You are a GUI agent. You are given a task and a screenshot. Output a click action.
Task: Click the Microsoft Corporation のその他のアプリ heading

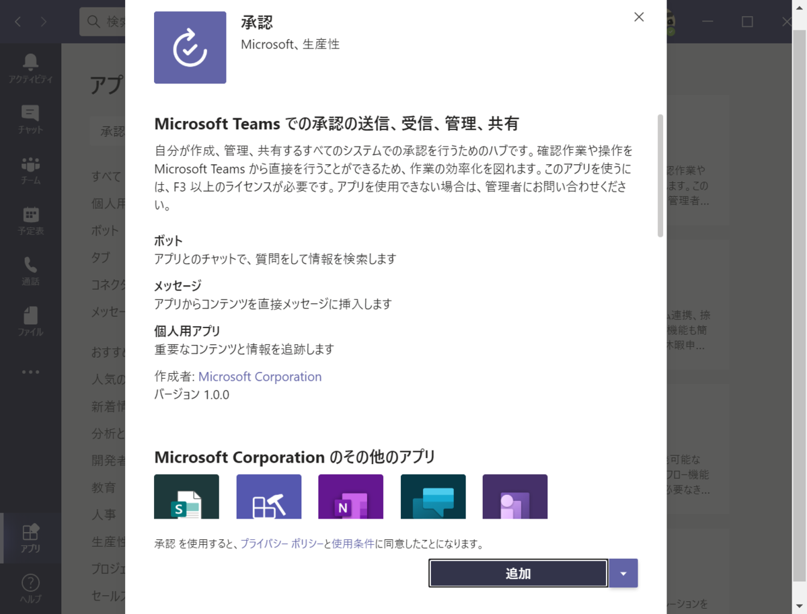(295, 457)
